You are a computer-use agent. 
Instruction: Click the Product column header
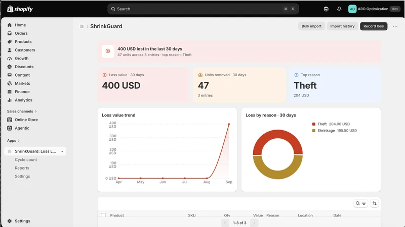tap(117, 215)
